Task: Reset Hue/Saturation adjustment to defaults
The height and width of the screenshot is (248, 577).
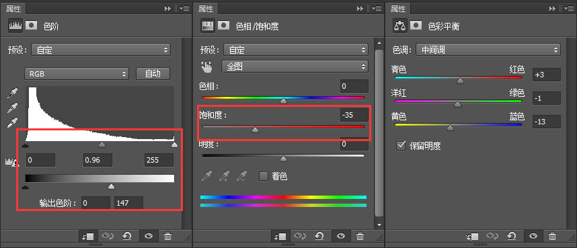Action: tap(319, 236)
